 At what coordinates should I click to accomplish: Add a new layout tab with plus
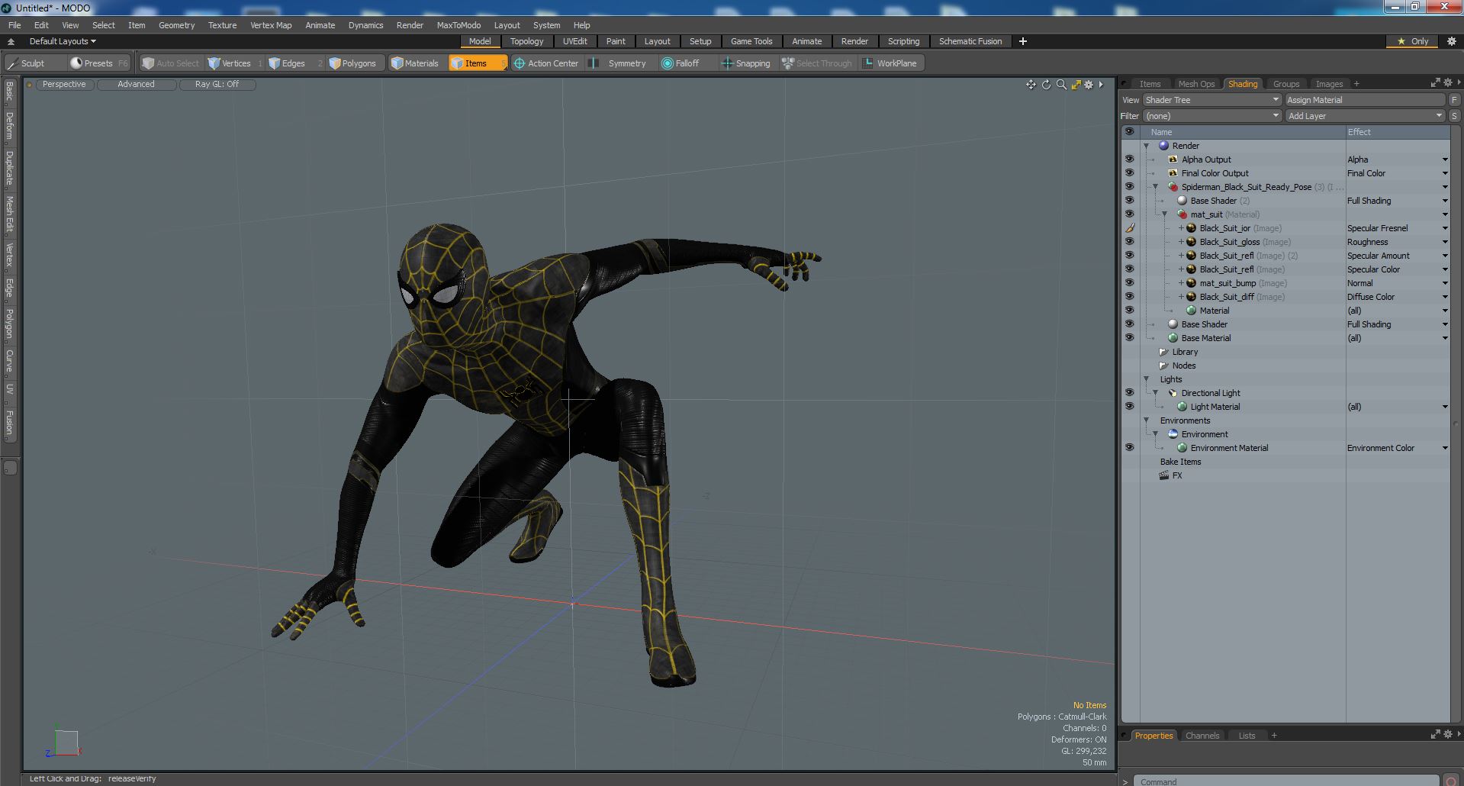pos(1023,41)
